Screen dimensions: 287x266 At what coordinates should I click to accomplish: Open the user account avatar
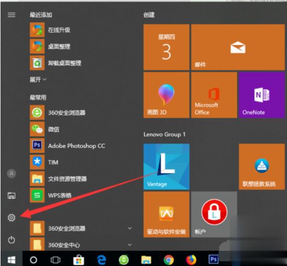pyautogui.click(x=11, y=174)
